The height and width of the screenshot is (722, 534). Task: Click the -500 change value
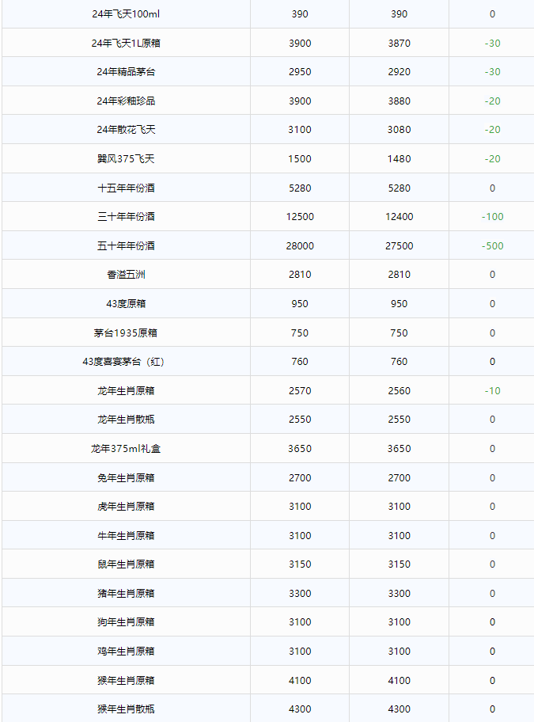[493, 246]
